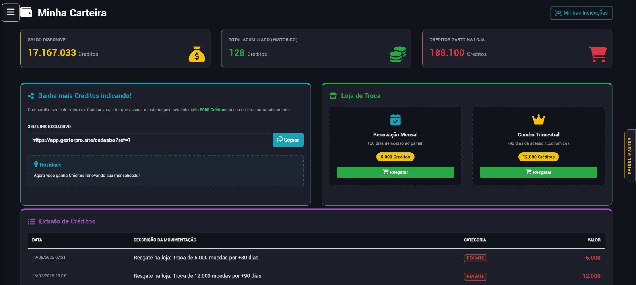Click the yellow money bag icon
This screenshot has height=285, width=636.
[197, 54]
